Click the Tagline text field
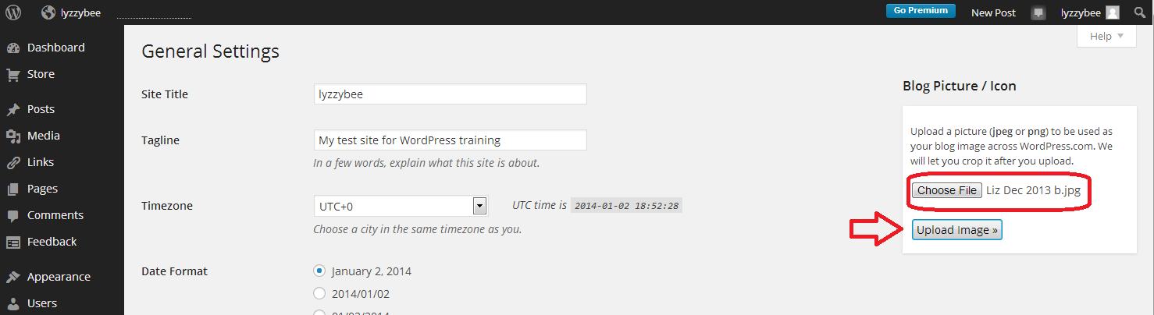 pos(450,140)
